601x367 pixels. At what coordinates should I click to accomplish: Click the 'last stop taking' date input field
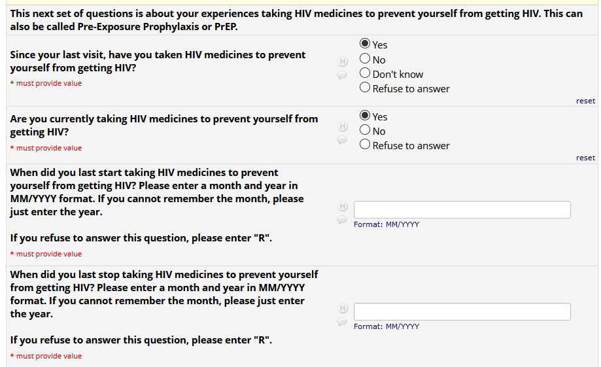462,311
